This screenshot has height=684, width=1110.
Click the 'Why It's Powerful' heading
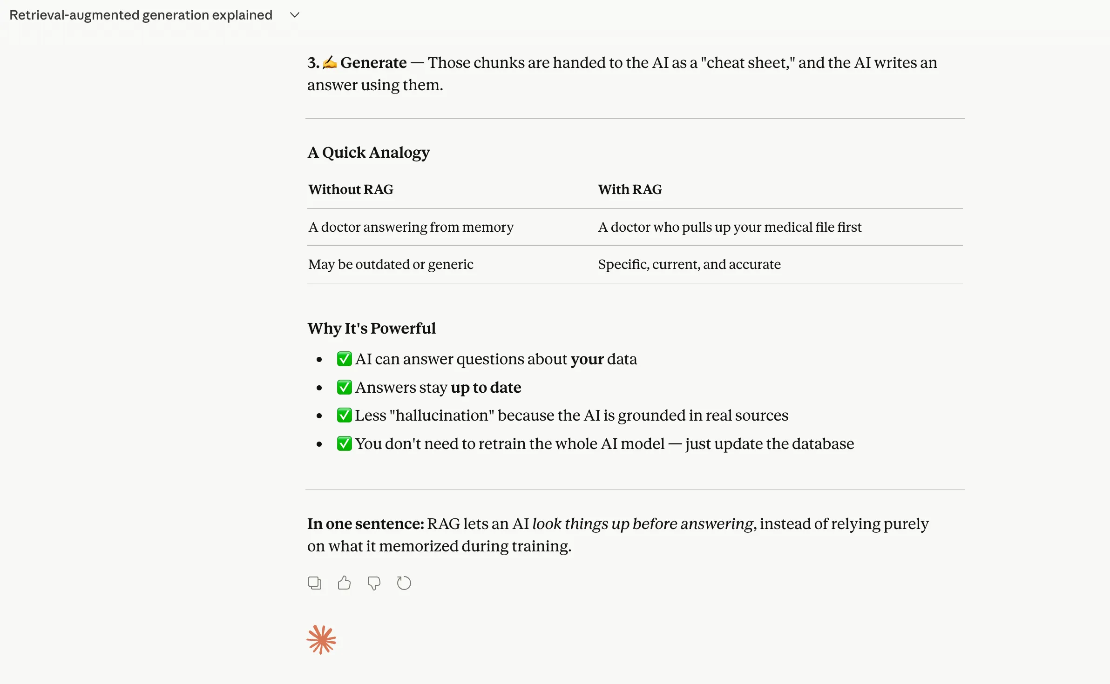click(371, 328)
